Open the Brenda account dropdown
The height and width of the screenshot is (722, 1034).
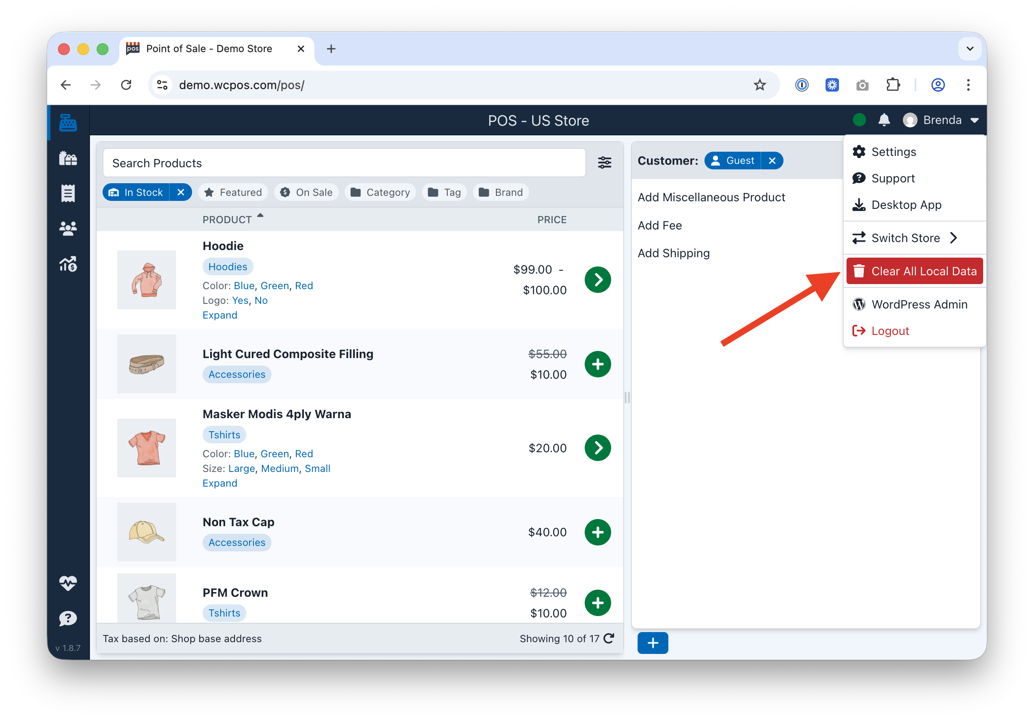942,120
